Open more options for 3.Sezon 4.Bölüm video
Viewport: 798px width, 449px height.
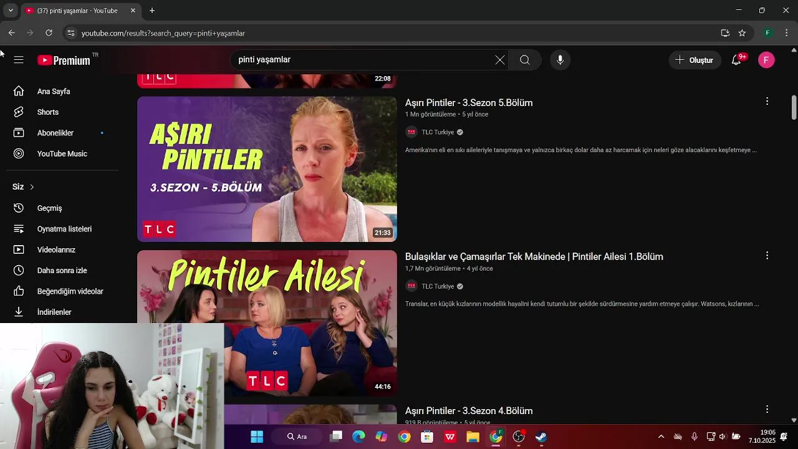click(767, 409)
